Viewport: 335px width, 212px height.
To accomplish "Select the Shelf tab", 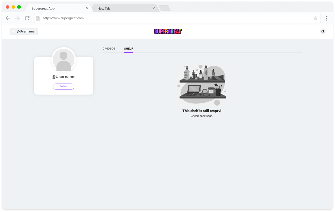I will (x=129, y=48).
